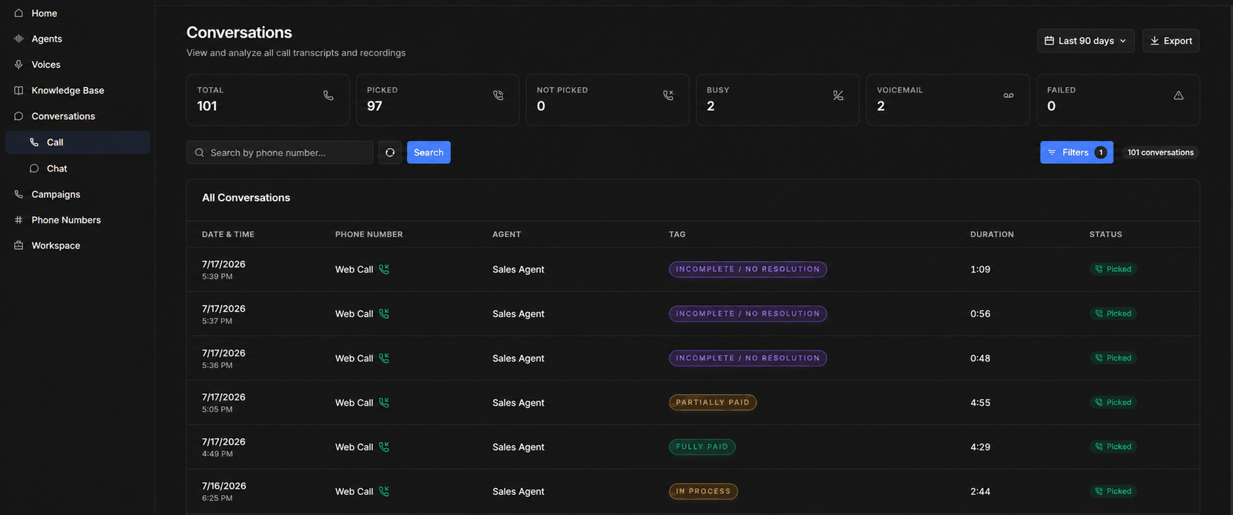Click the Home house icon
This screenshot has width=1233, height=515.
coord(18,13)
